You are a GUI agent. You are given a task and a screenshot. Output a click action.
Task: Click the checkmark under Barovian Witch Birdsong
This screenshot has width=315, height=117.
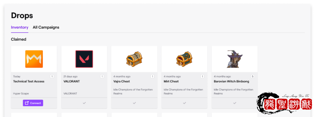pos(235,103)
